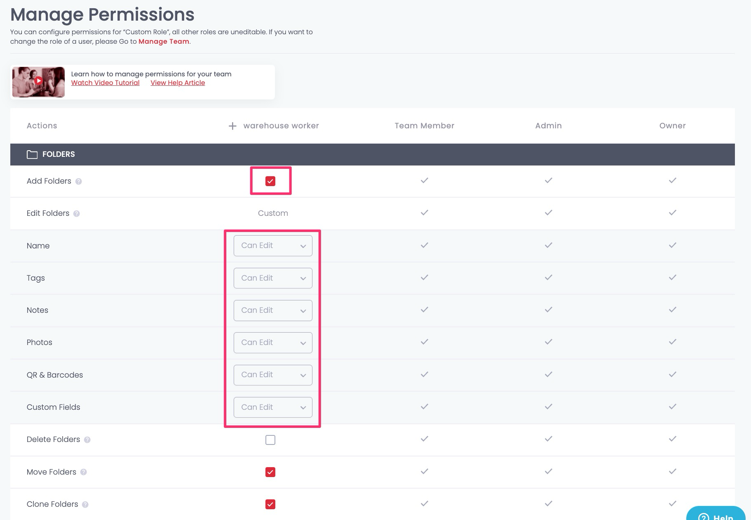Enable the Delete Folders checkbox
Viewport: 751px width, 520px height.
tap(270, 440)
